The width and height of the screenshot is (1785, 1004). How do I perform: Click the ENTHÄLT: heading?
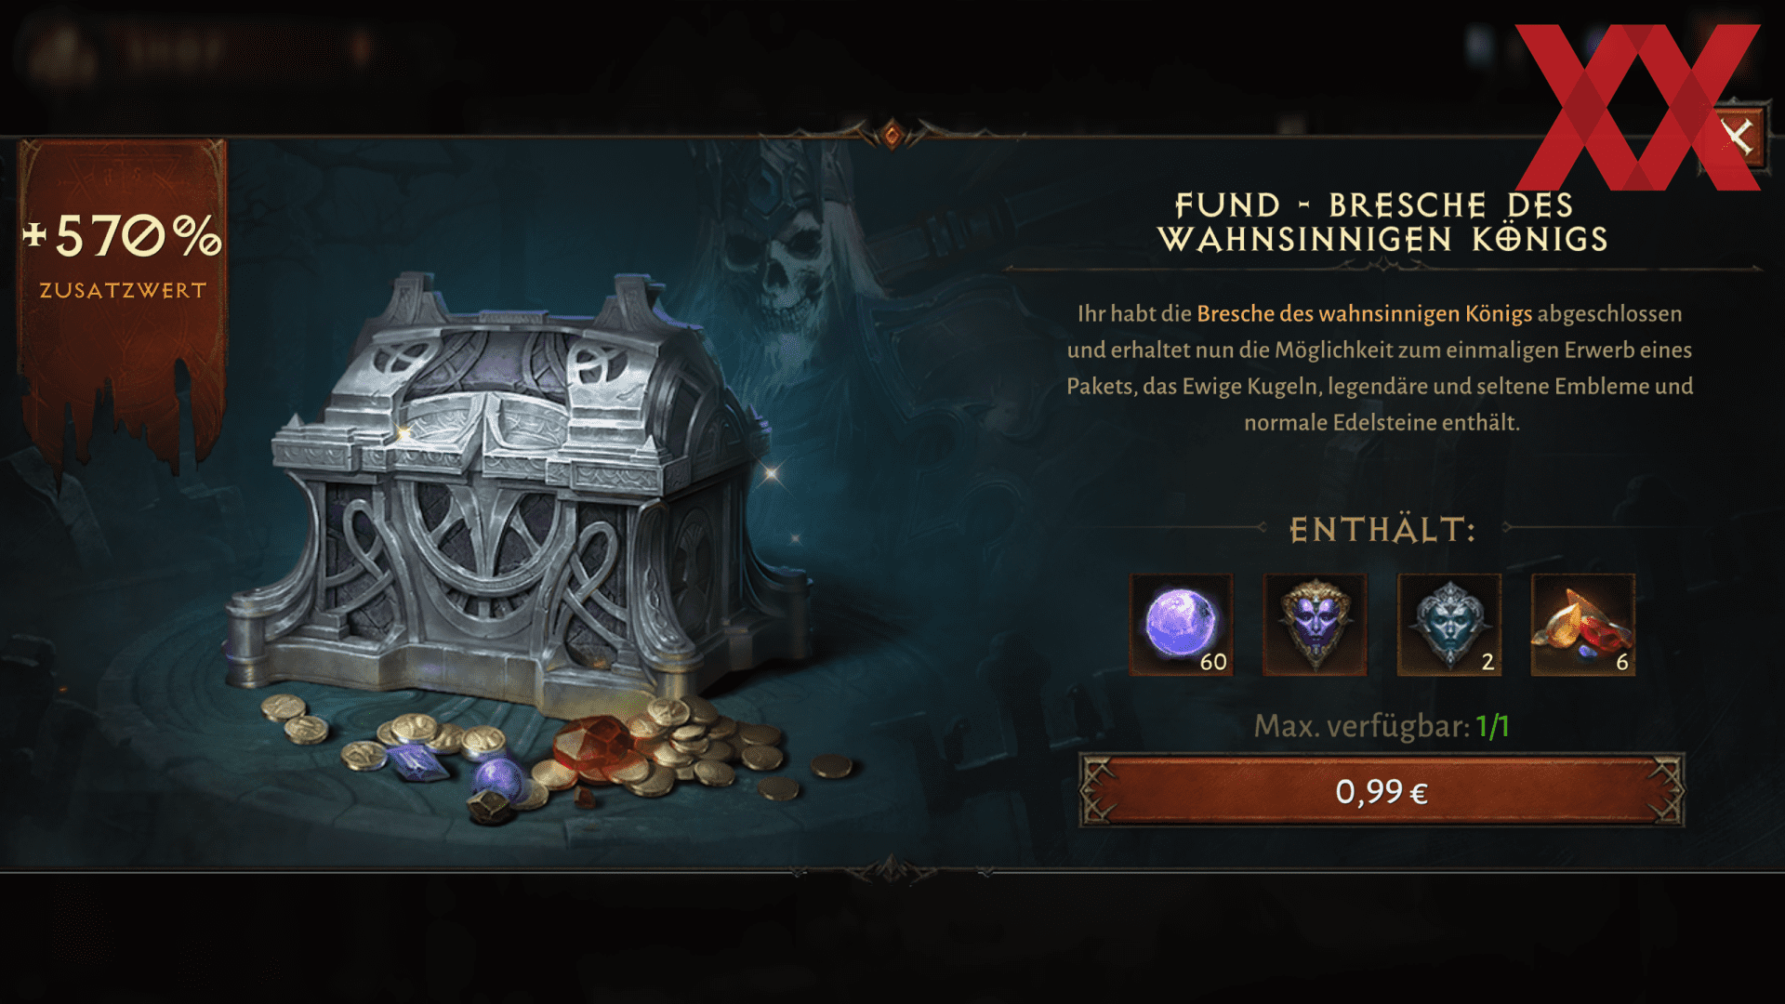(1382, 530)
